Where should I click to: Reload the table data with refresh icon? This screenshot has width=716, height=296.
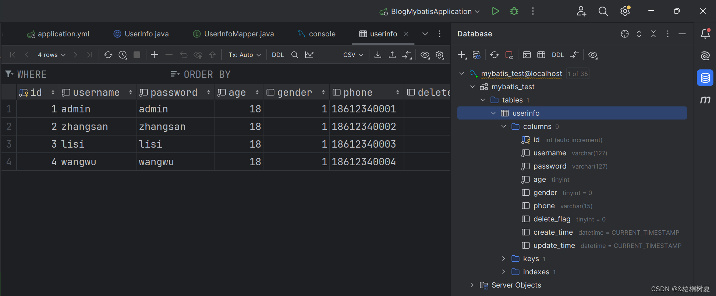click(x=108, y=55)
